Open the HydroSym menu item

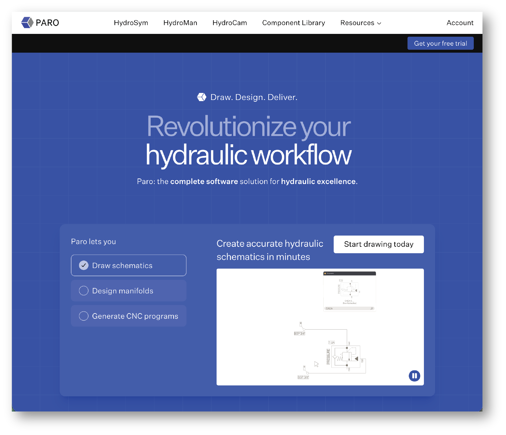pos(131,23)
